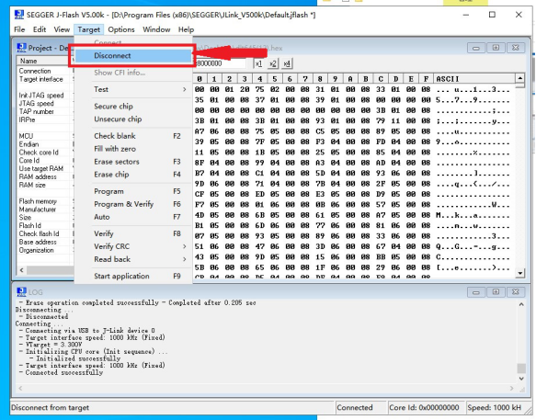Select Auto command
Image resolution: width=536 pixels, height=420 pixels.
tap(133, 217)
